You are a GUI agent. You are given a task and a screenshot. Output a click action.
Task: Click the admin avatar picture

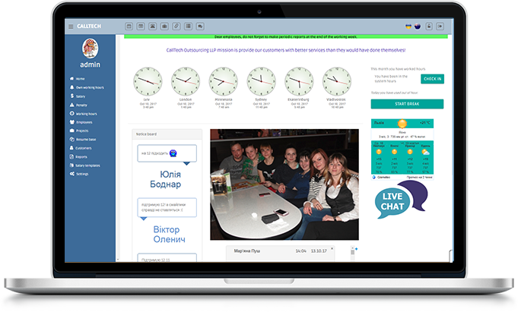pyautogui.click(x=90, y=50)
